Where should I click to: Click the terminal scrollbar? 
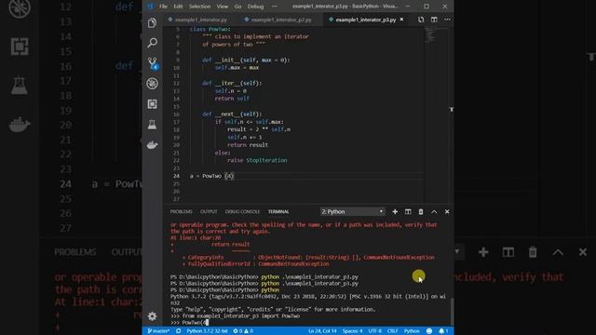click(x=452, y=311)
